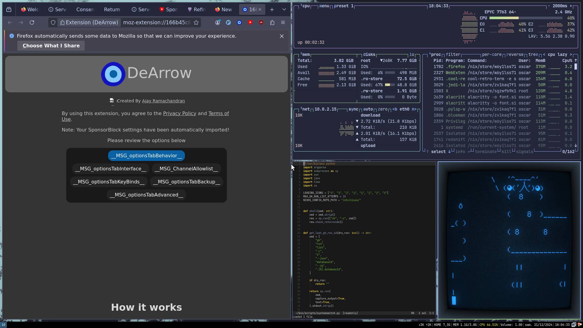Open the Firefox hamburger application menu
This screenshot has width=583, height=328.
(x=283, y=22)
